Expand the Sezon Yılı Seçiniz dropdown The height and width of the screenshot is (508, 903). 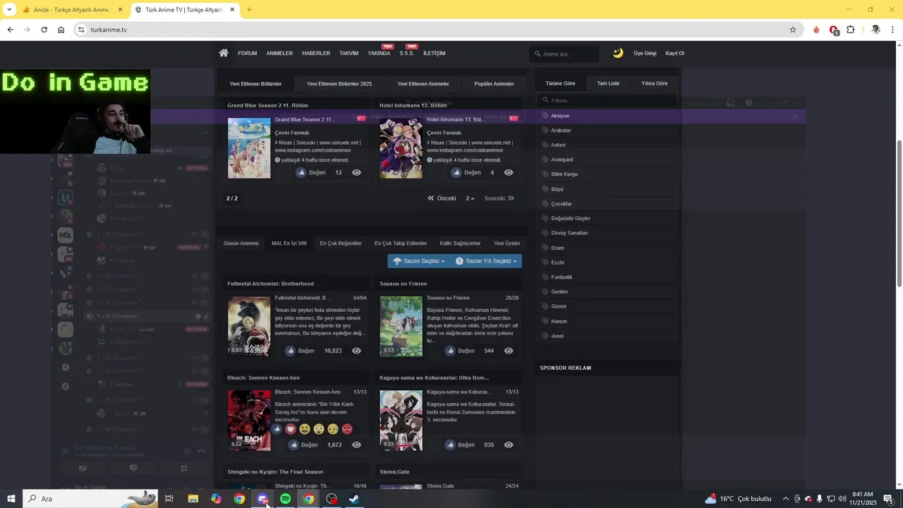coord(486,261)
